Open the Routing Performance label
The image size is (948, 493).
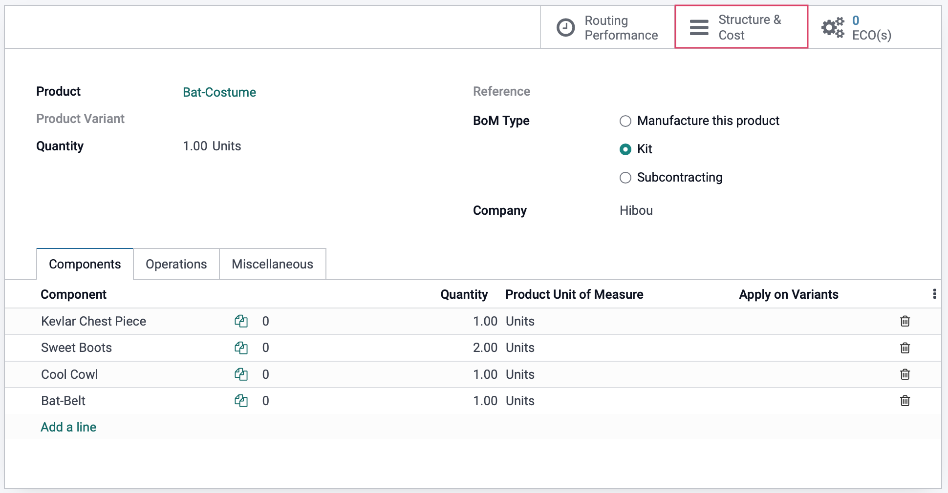click(x=621, y=28)
